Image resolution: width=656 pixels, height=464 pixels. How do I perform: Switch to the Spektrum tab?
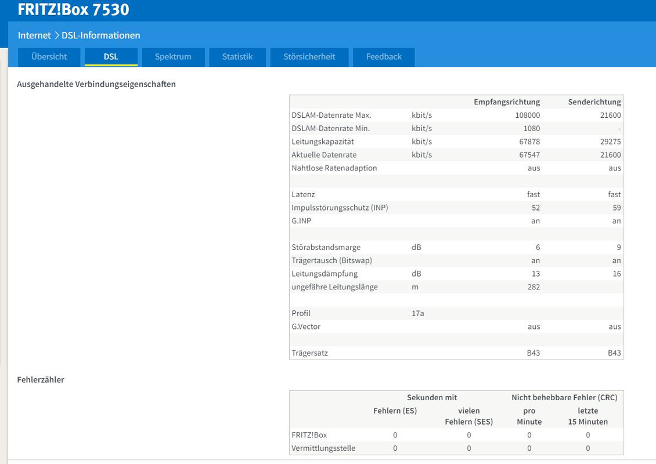(x=173, y=57)
